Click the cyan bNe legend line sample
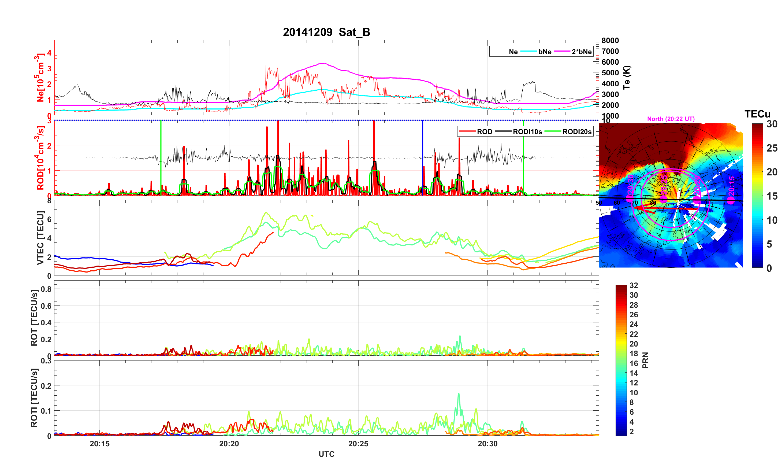Viewport: 778px width, 471px height. click(528, 51)
